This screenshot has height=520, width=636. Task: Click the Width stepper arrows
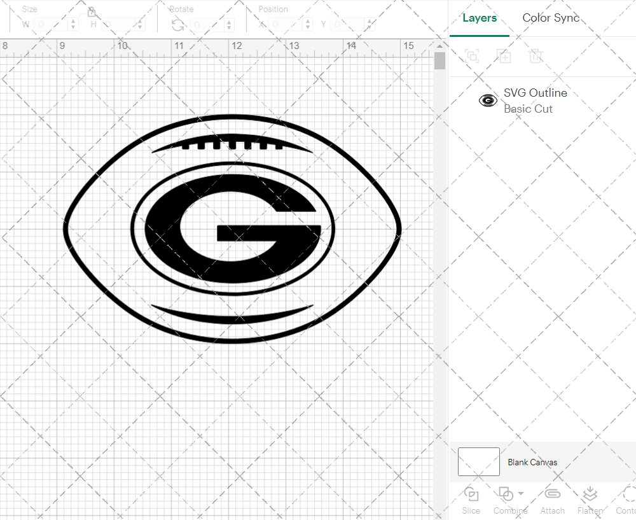pos(73,25)
